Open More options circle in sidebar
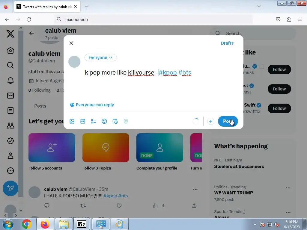The image size is (307, 230). 10,171
